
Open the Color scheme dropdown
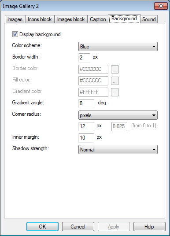(118, 47)
